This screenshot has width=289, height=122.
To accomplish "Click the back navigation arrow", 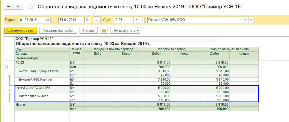I will [9, 6].
